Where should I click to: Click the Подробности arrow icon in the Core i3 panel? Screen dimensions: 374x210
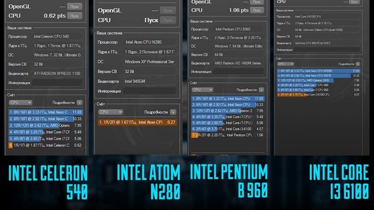point(358,64)
